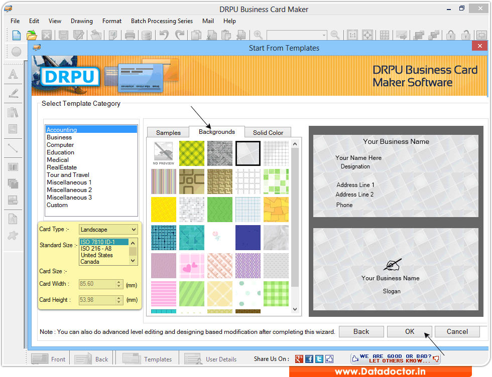This screenshot has height=377, width=492.
Task: Select 'Medical' template category
Action: 57,160
